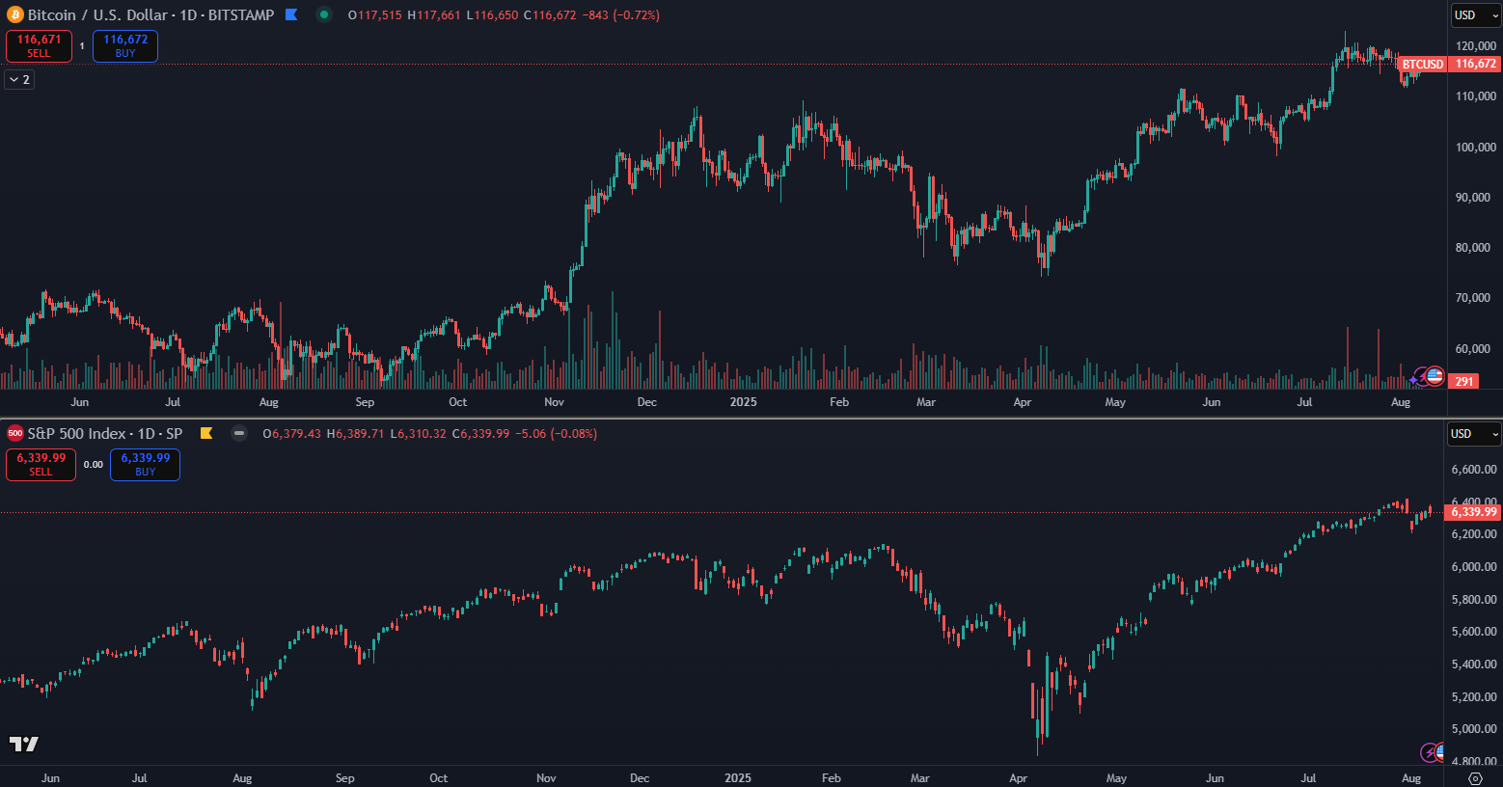
Task: Click the lightning event icon on the S&P chart
Action: 1429,752
